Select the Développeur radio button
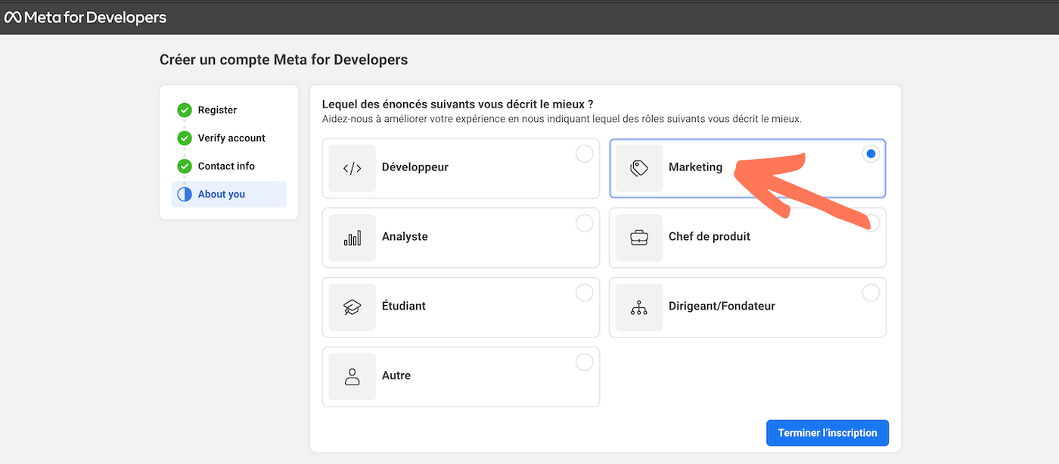Viewport: 1059px width, 464px height. 585,154
